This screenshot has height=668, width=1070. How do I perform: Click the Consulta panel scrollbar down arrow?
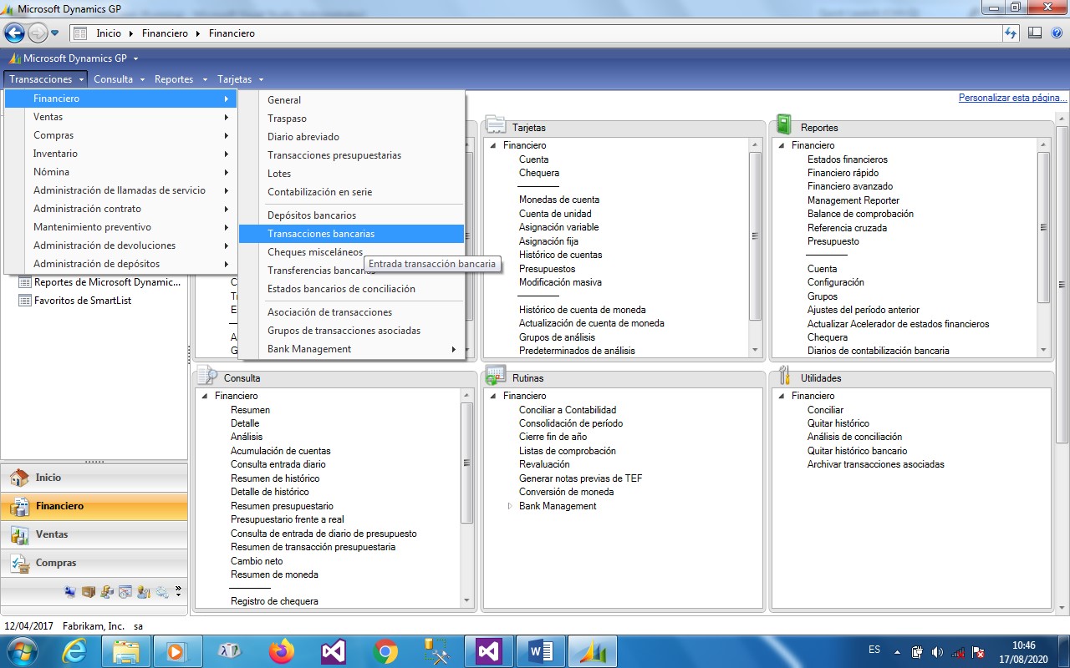click(x=467, y=601)
